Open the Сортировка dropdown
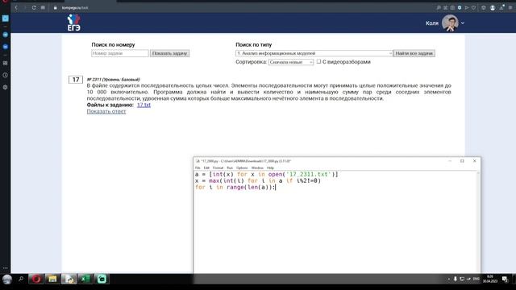This screenshot has width=516, height=290. pyautogui.click(x=291, y=62)
